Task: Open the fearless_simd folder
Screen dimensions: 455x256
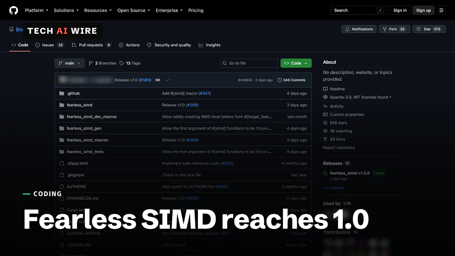Action: 80,105
